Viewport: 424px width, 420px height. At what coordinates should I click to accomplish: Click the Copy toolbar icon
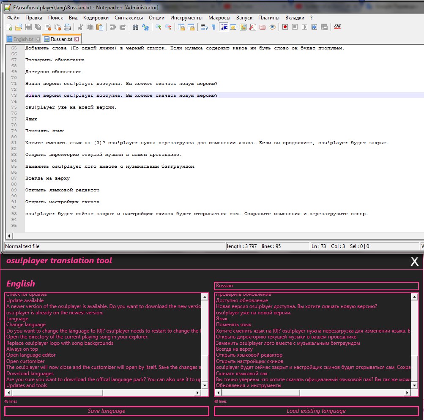[90, 27]
